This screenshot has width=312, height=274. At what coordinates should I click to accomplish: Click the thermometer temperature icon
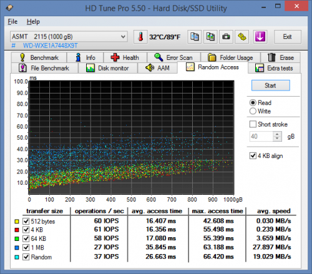pyautogui.click(x=140, y=37)
